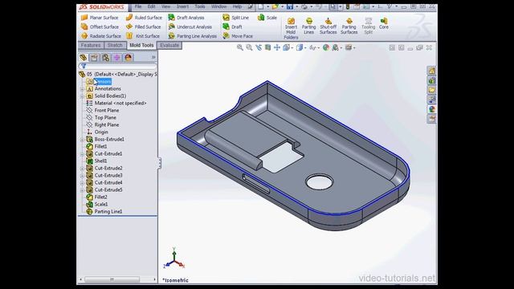
Task: Switch to the DisplayManager panel tab
Action: [x=128, y=58]
